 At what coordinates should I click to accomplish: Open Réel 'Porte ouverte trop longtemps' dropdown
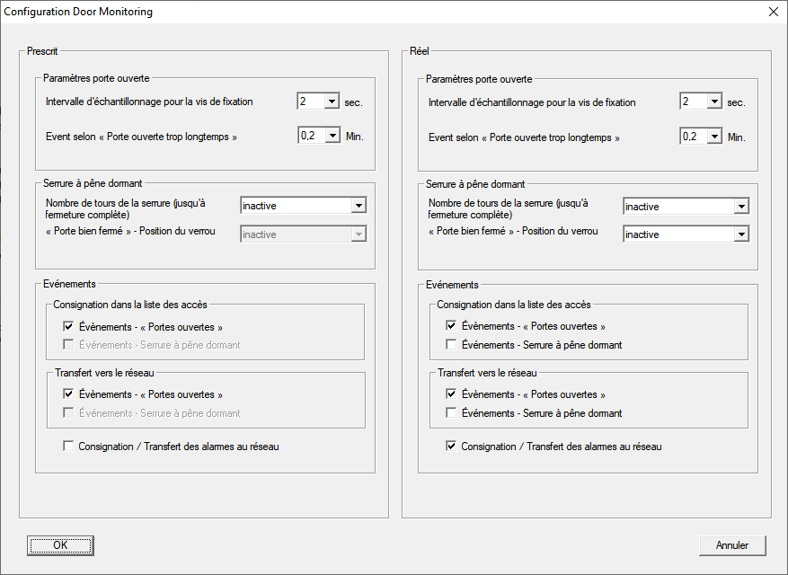(x=714, y=137)
